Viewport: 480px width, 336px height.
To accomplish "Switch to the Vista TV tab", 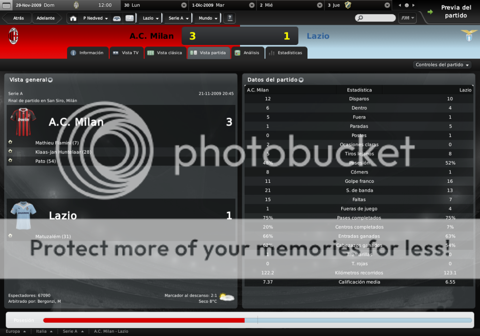I will 126,52.
